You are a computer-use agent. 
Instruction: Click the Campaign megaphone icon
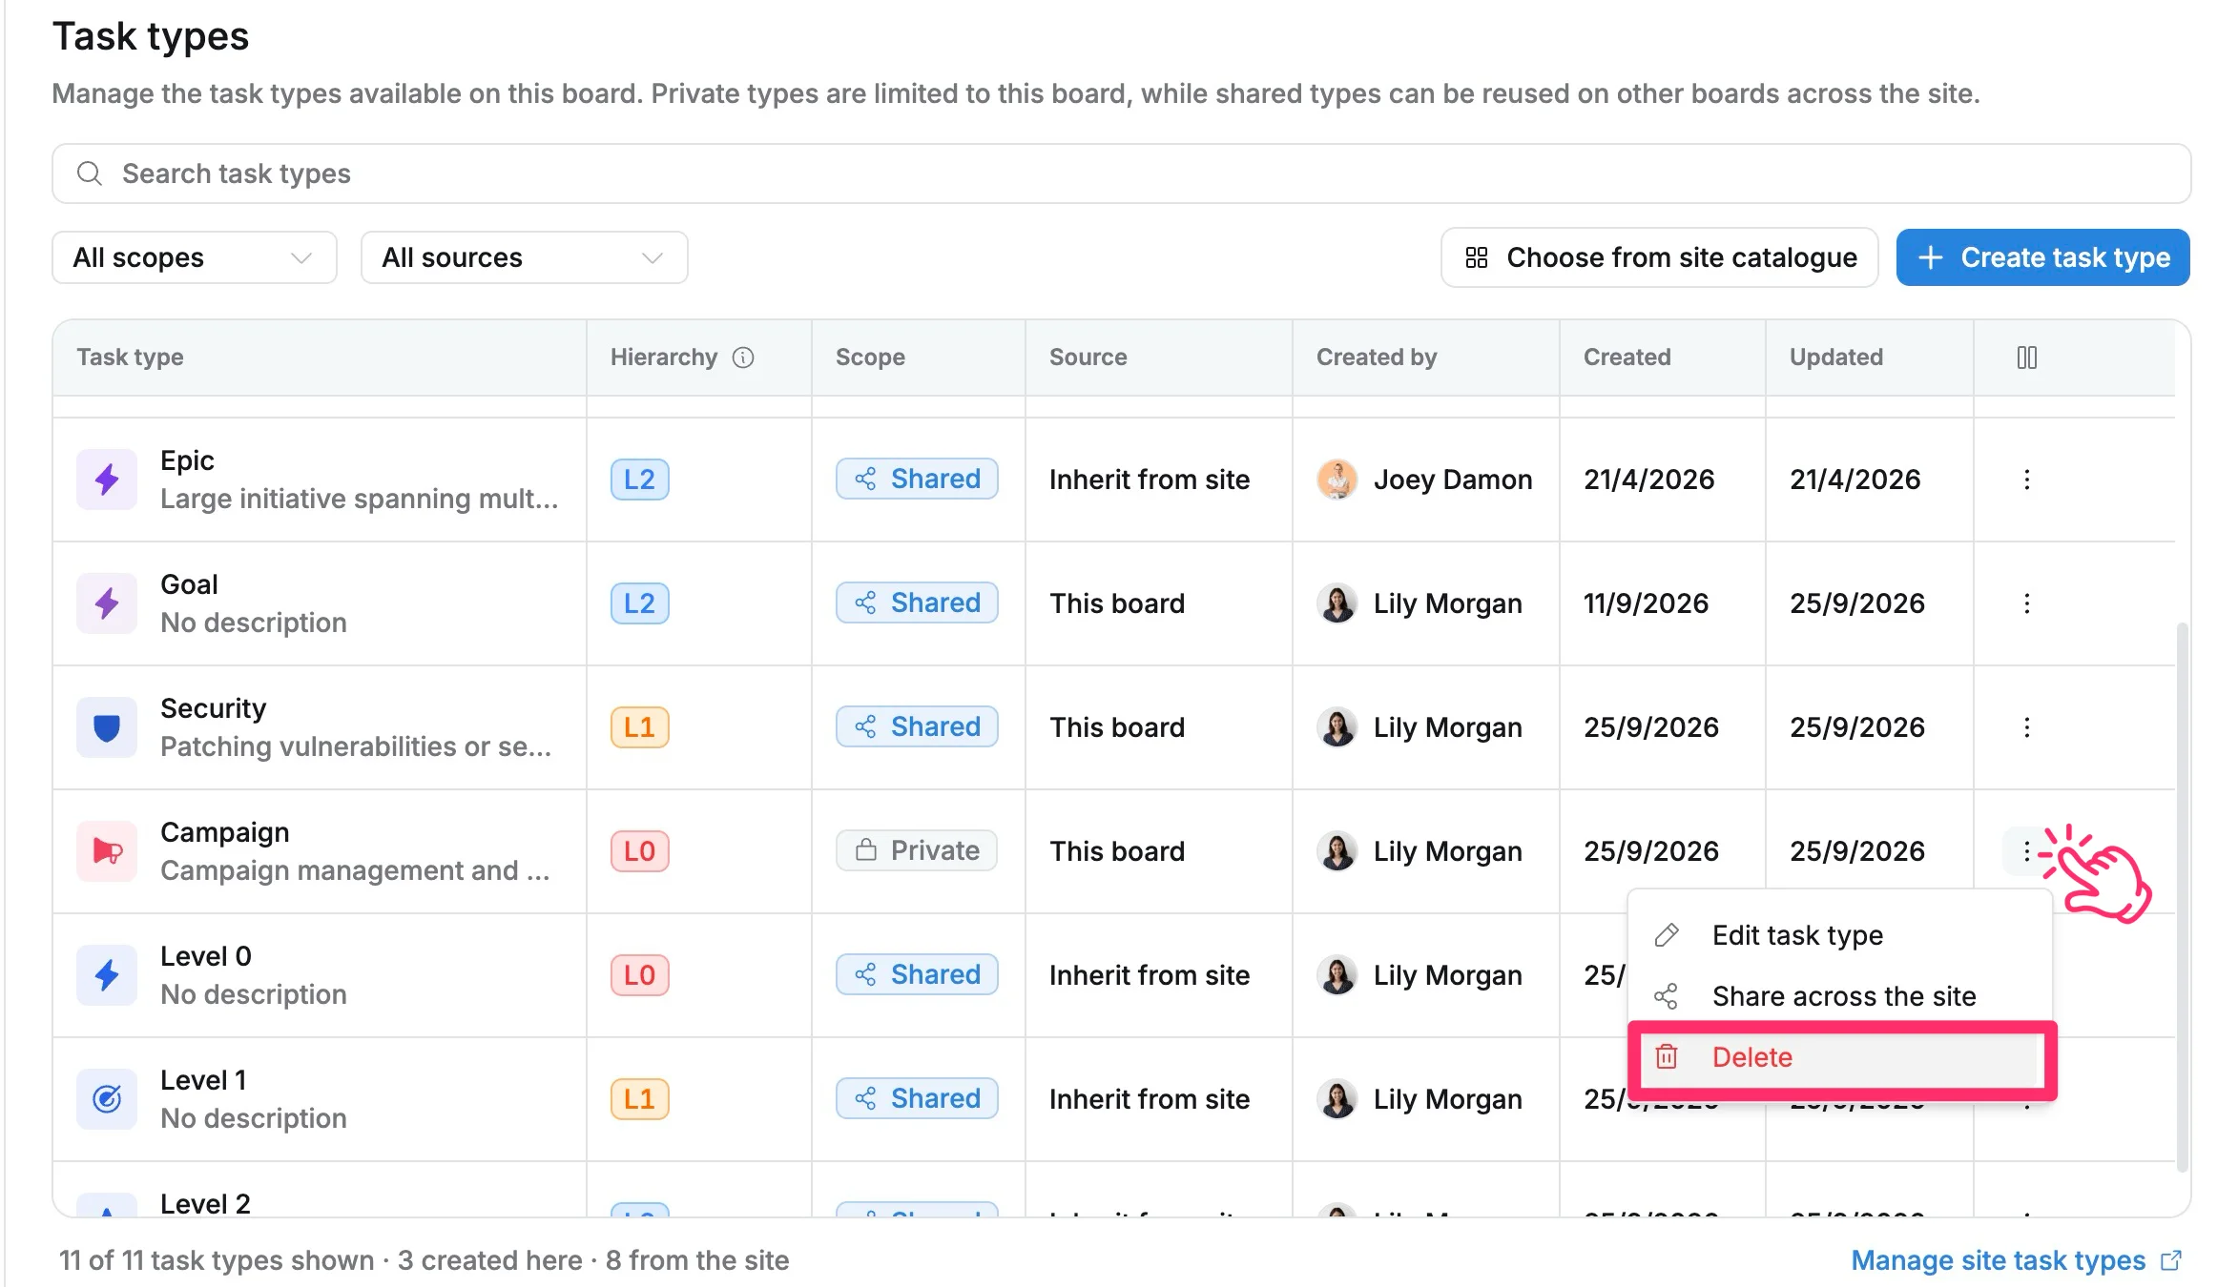(x=107, y=850)
